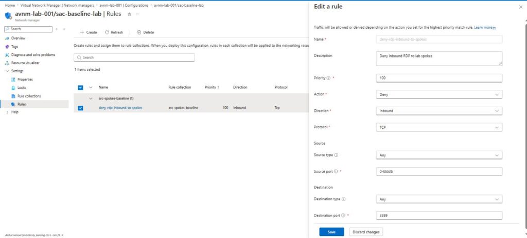The height and width of the screenshot is (238, 527).
Task: Show the Source port info icon
Action: coord(336,172)
